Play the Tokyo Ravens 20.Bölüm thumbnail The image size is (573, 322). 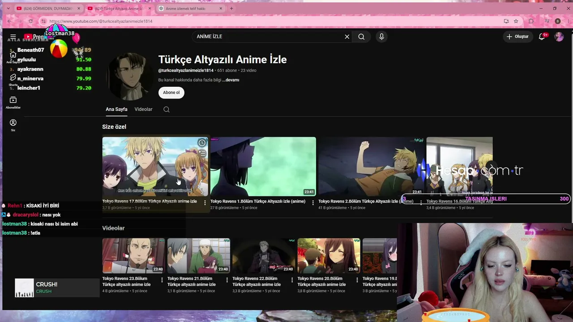(329, 256)
